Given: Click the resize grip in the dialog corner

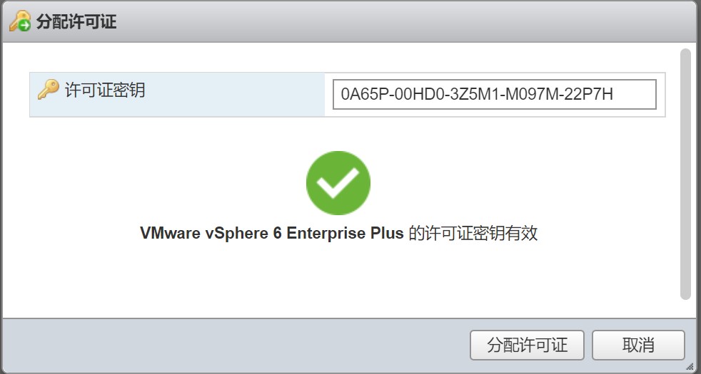Looking at the screenshot, I should 689,365.
